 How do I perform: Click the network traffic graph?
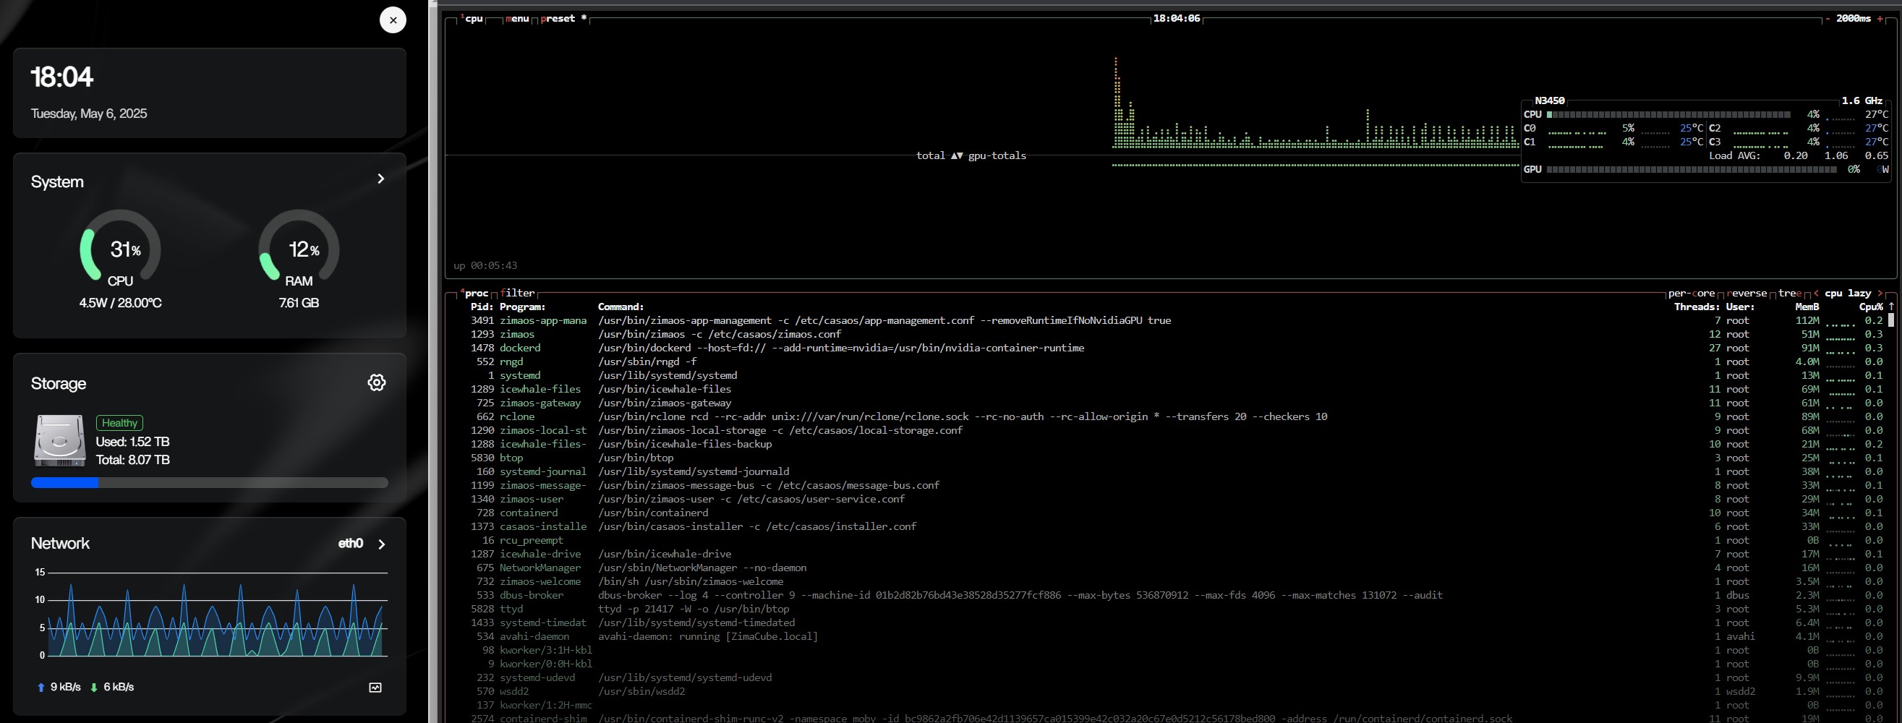[218, 615]
